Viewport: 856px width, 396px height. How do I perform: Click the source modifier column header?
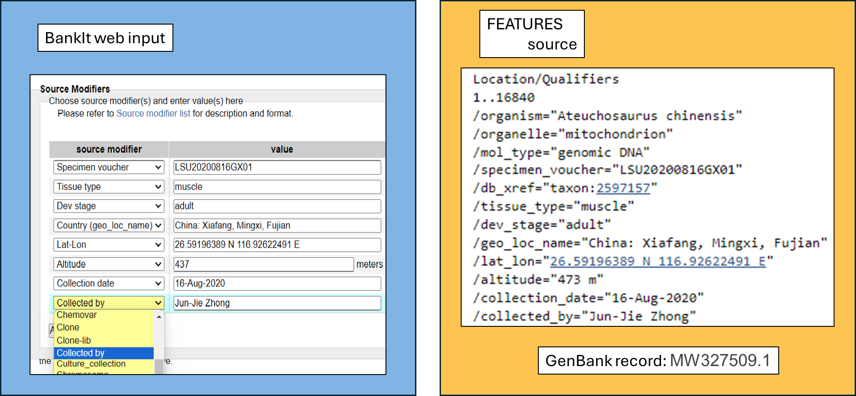pos(109,149)
